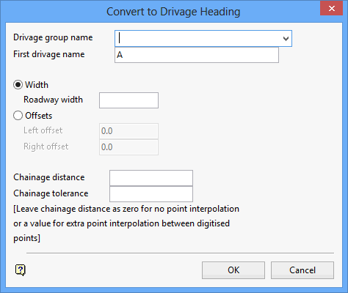Click the chainage interpolation hint text
This screenshot has height=293, width=348.
point(126,223)
